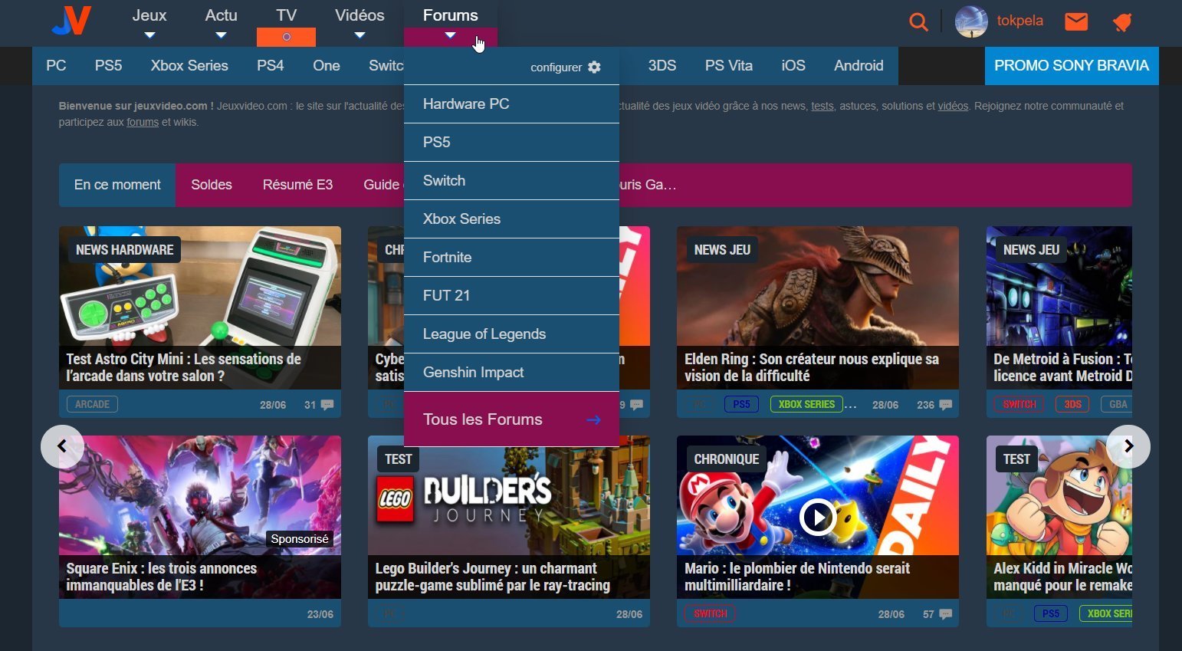Viewport: 1182px width, 651px height.
Task: Click the previous carousel arrow
Action: pos(62,446)
